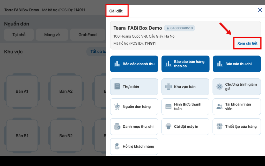Click the Thực đơn menu book icon
Image resolution: width=265 pixels, height=166 pixels.
coord(117,87)
